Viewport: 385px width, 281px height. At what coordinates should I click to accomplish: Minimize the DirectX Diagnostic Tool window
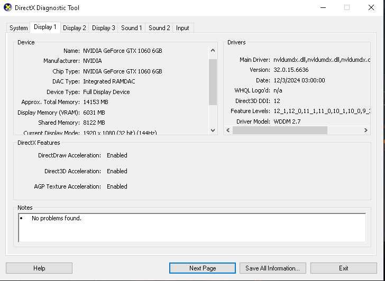(x=323, y=7)
